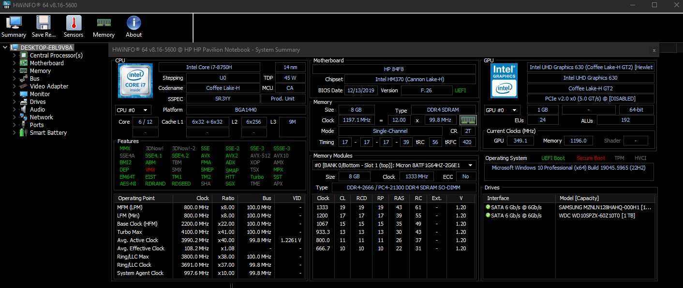Screen dimensions: 683x288
Task: Click the Single-Channel memory mode field
Action: tap(390, 131)
